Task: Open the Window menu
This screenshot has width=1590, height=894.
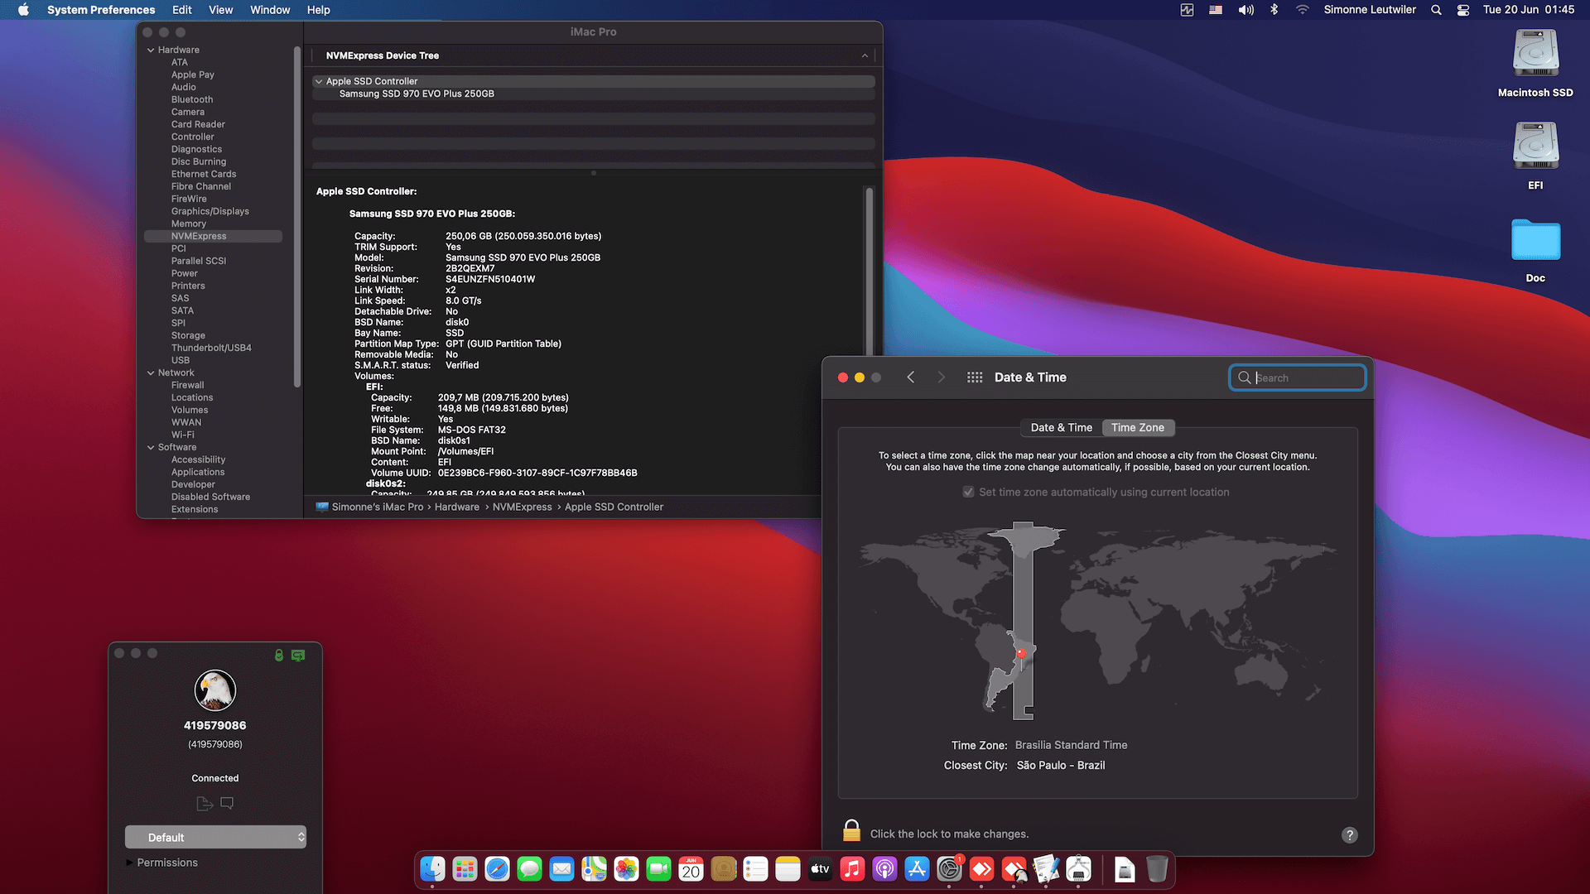Action: pos(270,10)
